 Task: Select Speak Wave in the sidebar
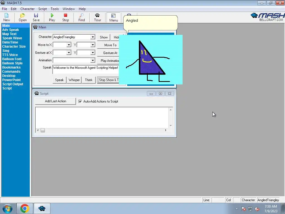point(12,38)
